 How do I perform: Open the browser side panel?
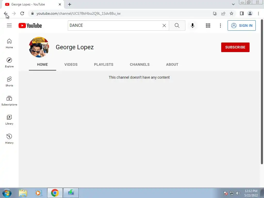(x=242, y=13)
